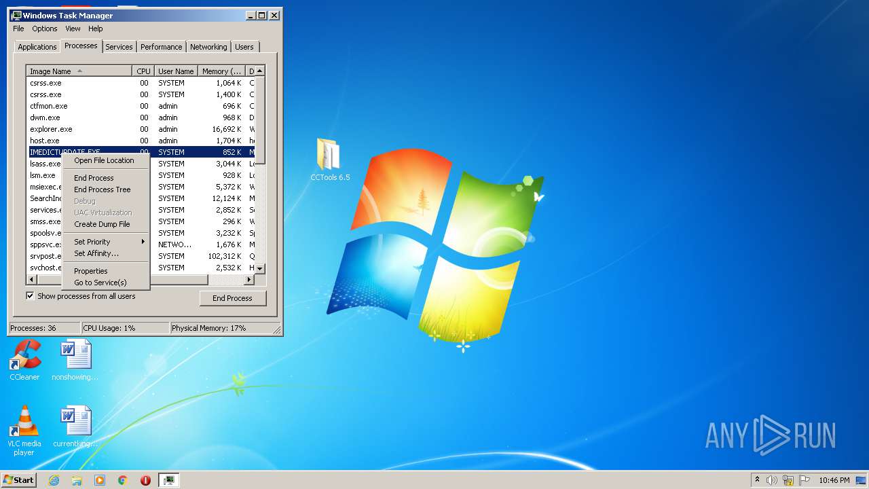Screen dimensions: 869x489
Task: Expand the Set Priority submenu
Action: click(105, 242)
